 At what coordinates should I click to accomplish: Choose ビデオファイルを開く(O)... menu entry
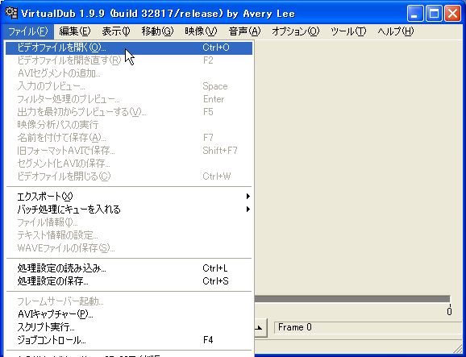click(129, 48)
